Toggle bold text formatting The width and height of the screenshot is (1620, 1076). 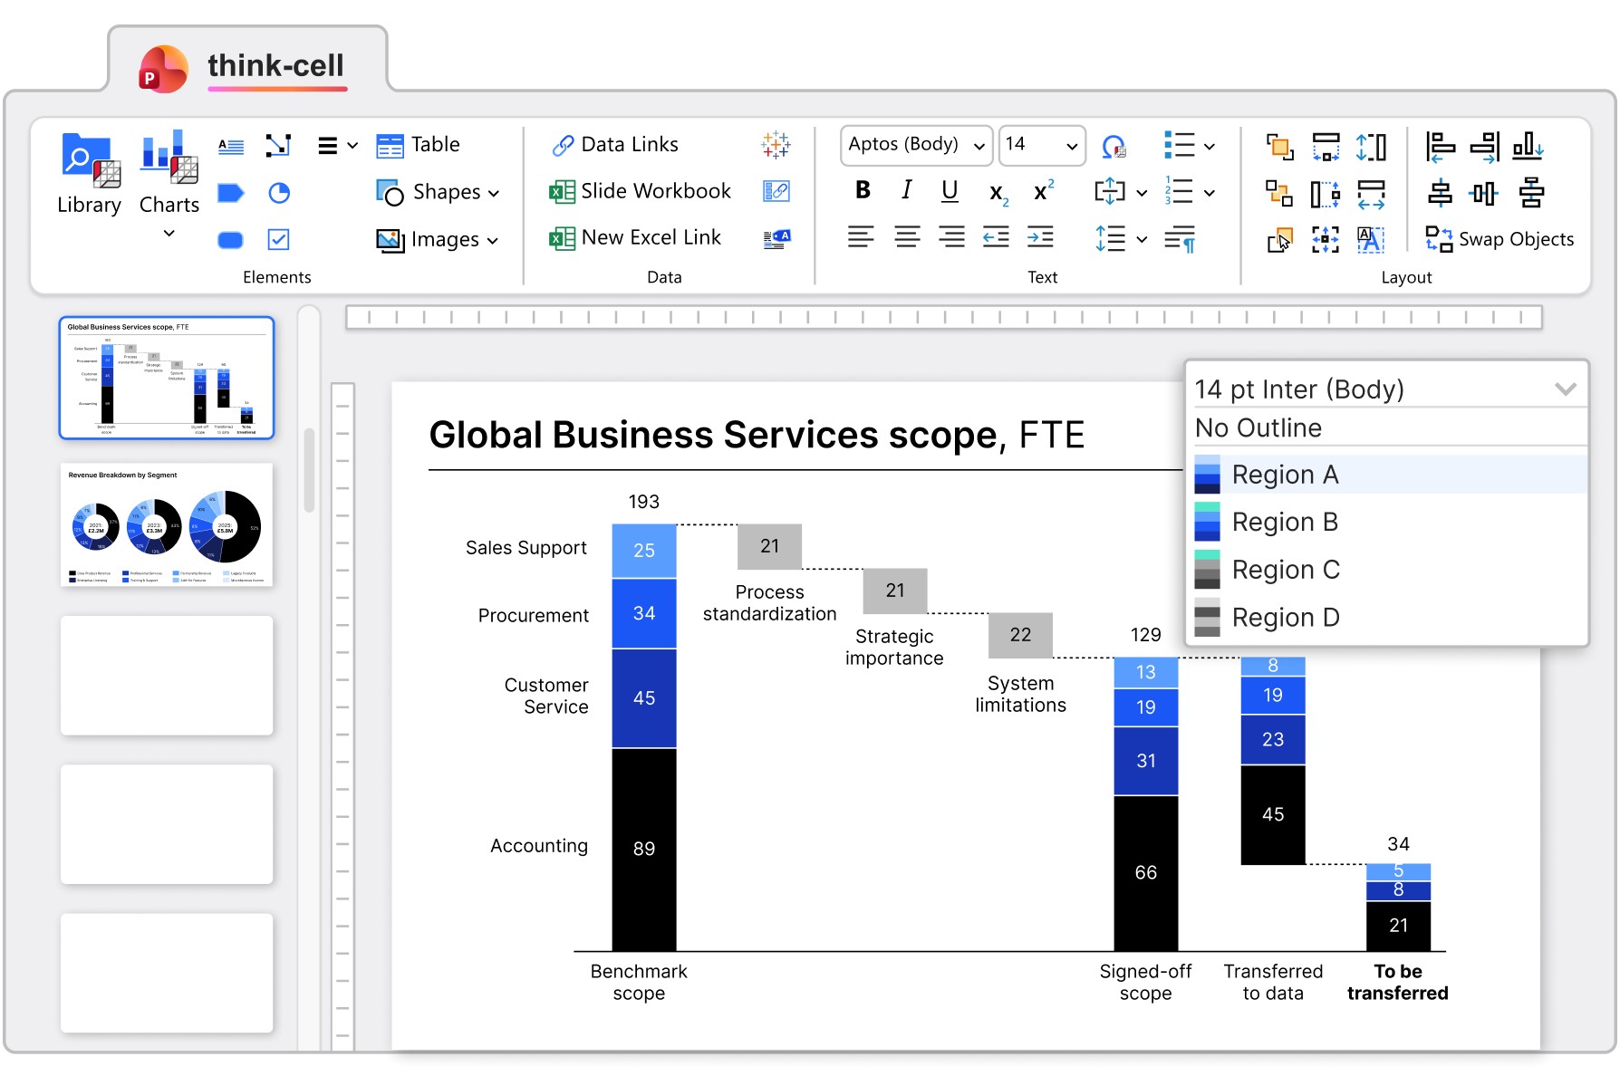point(863,190)
